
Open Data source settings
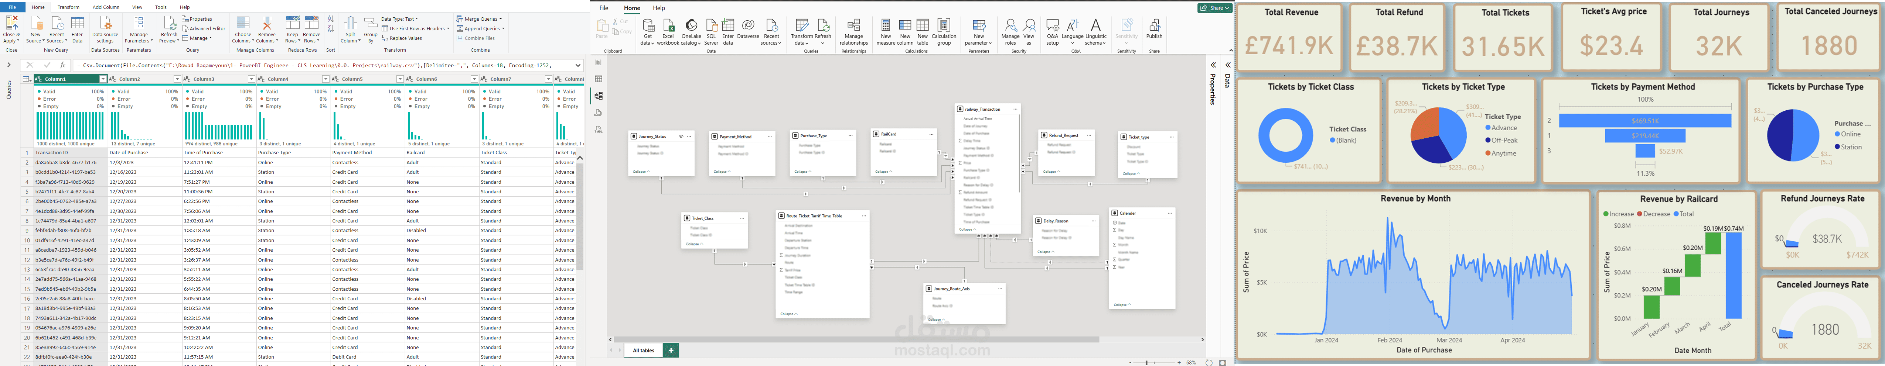point(105,29)
